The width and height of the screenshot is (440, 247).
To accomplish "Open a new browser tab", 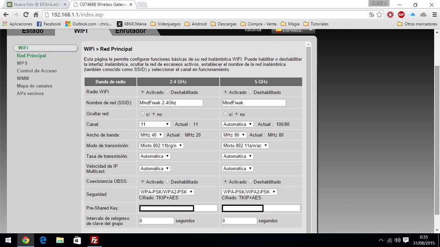I will point(142,5).
